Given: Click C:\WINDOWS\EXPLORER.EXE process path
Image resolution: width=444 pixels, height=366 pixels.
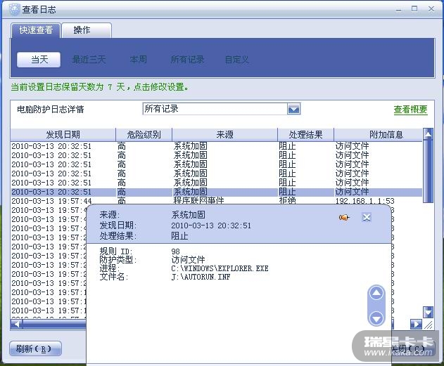Looking at the screenshot, I should [x=220, y=268].
